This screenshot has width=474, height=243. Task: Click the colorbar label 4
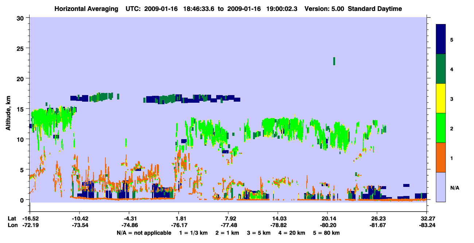[x=452, y=69]
